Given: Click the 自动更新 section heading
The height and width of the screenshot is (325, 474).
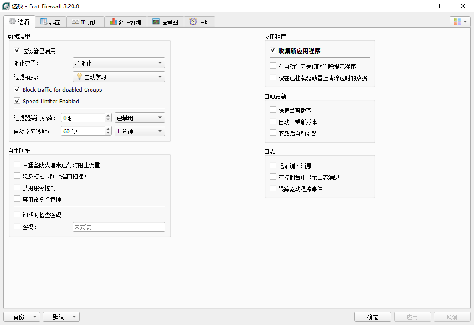Looking at the screenshot, I should (x=275, y=96).
